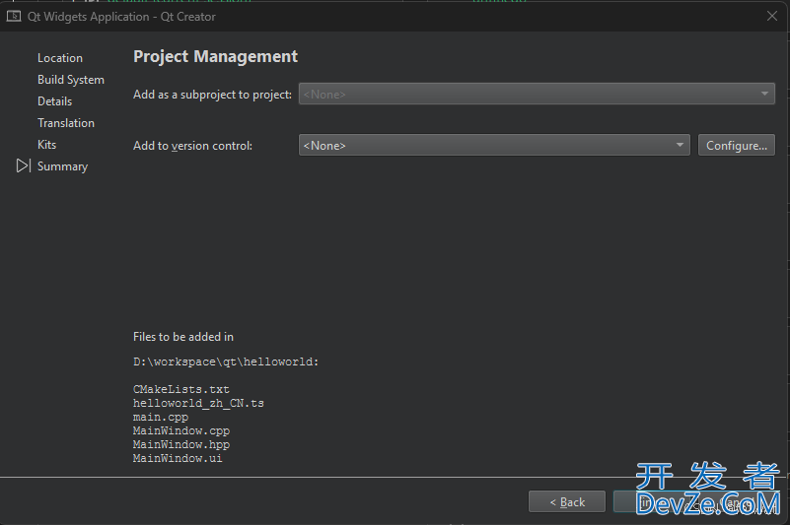Click the Add to version control label
790x525 pixels.
coord(192,146)
